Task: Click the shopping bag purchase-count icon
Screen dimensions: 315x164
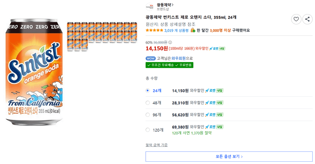Action: point(193,30)
